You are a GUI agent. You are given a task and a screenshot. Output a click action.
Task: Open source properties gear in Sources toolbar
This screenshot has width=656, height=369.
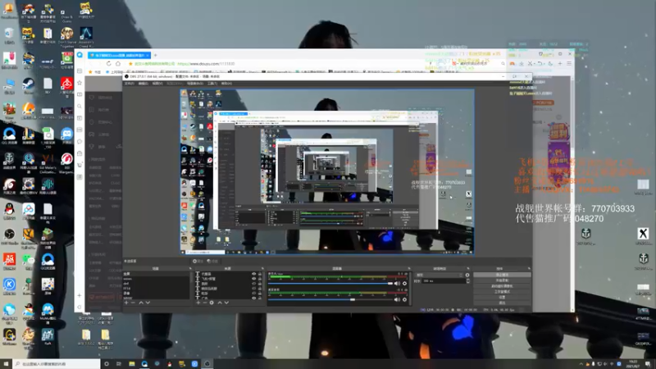pyautogui.click(x=212, y=303)
